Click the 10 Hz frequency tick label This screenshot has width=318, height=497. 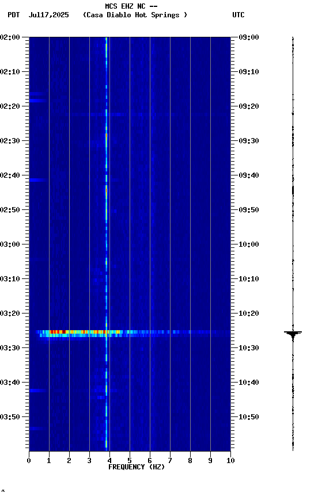point(230,461)
